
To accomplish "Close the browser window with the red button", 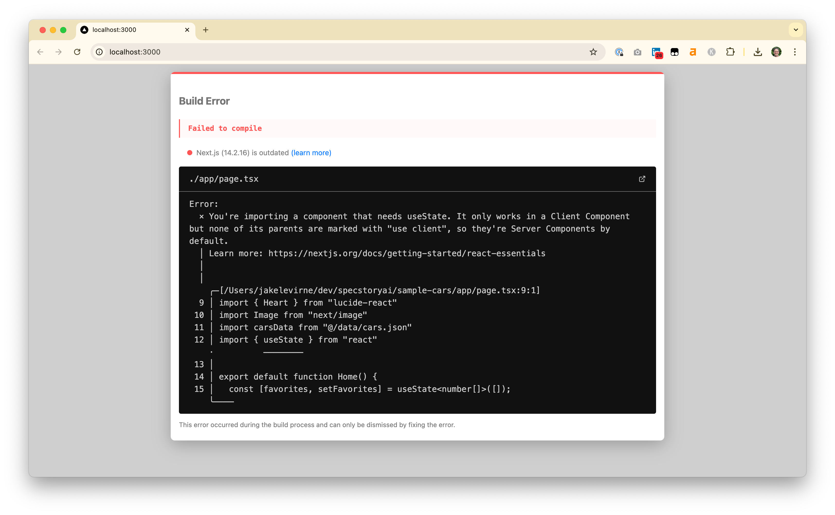I will pyautogui.click(x=43, y=30).
